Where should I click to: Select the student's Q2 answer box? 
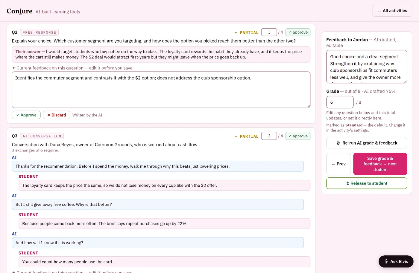[x=161, y=54]
